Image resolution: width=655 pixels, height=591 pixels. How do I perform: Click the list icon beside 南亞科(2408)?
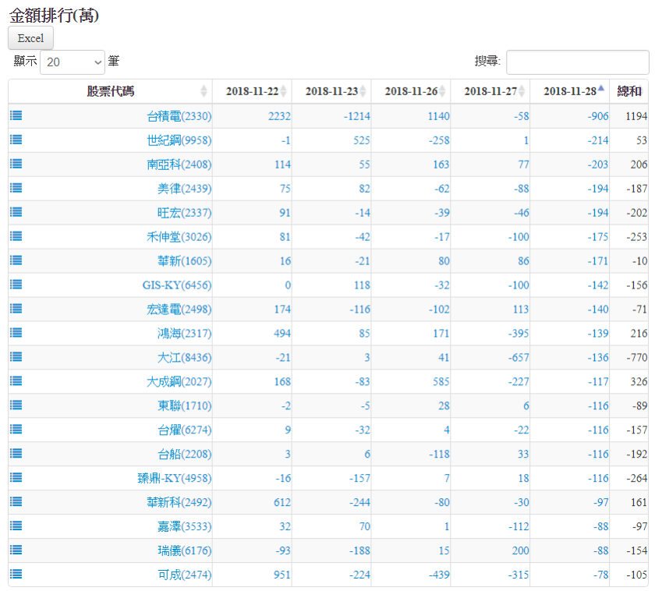coord(16,164)
